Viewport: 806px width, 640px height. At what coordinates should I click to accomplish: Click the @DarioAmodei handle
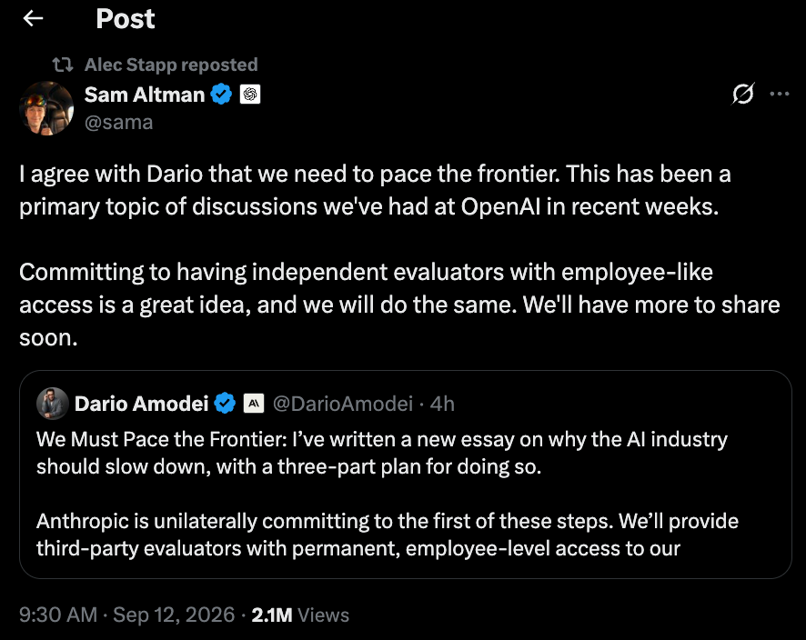tap(343, 404)
